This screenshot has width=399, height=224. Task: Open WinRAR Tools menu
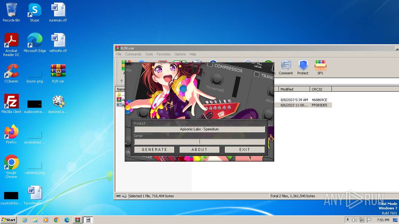149,54
